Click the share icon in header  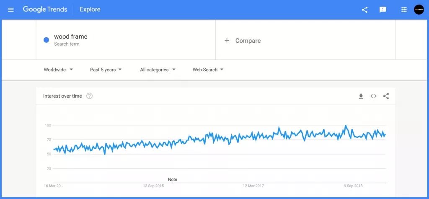click(x=364, y=10)
